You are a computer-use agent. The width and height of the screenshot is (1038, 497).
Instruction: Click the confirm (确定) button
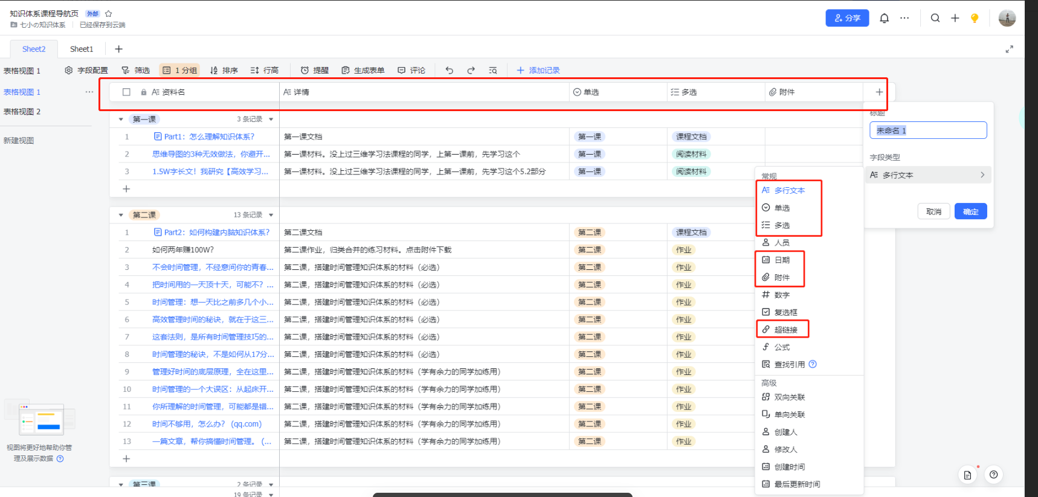tap(970, 212)
